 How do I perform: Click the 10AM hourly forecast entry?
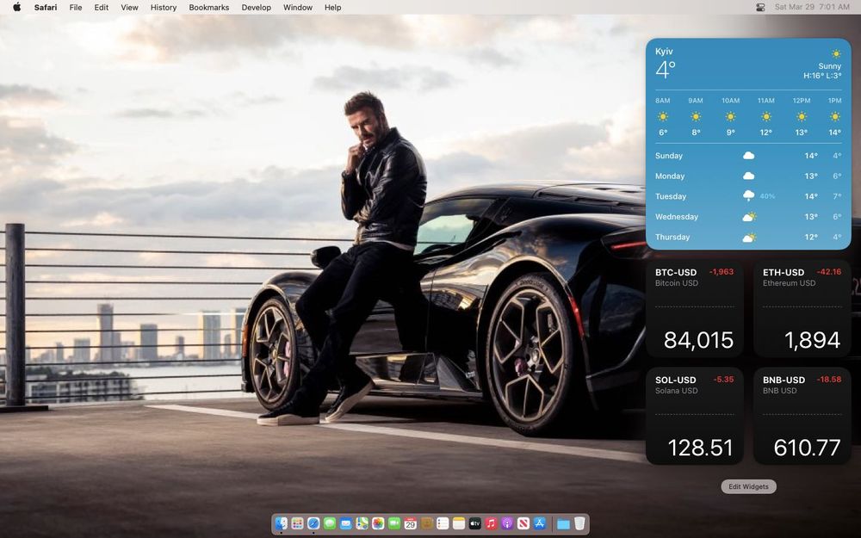730,116
